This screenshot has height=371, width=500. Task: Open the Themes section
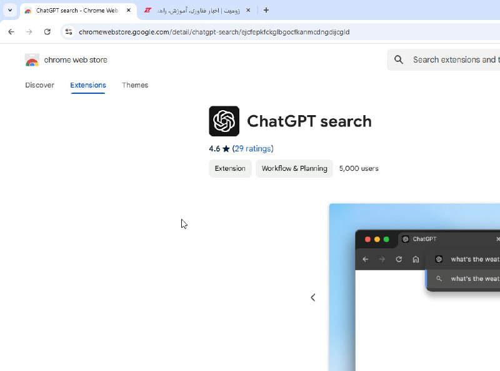click(135, 85)
